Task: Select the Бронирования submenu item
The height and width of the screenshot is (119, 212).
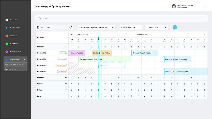Action: tap(11, 69)
